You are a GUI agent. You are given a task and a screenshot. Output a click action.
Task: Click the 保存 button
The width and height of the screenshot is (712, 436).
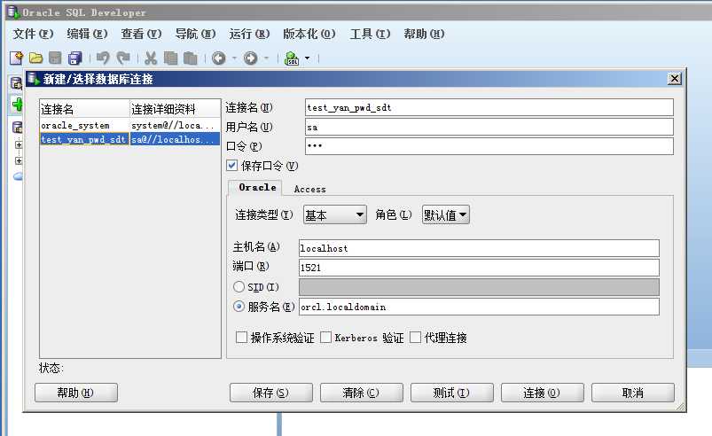pos(271,393)
